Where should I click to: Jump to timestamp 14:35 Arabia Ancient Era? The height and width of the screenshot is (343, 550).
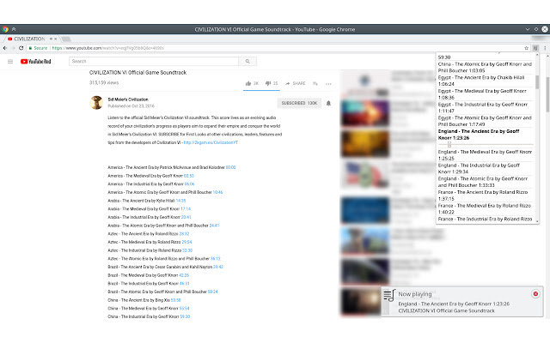click(x=180, y=201)
